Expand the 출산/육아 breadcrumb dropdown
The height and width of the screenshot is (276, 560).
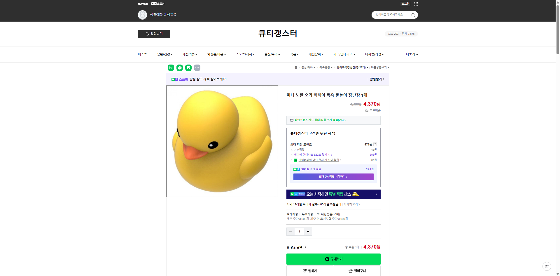point(308,67)
